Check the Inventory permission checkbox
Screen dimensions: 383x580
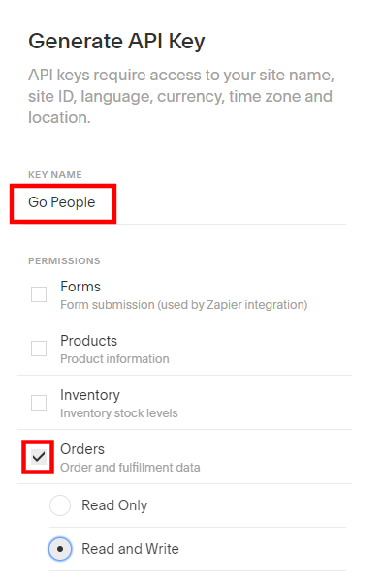pos(39,403)
